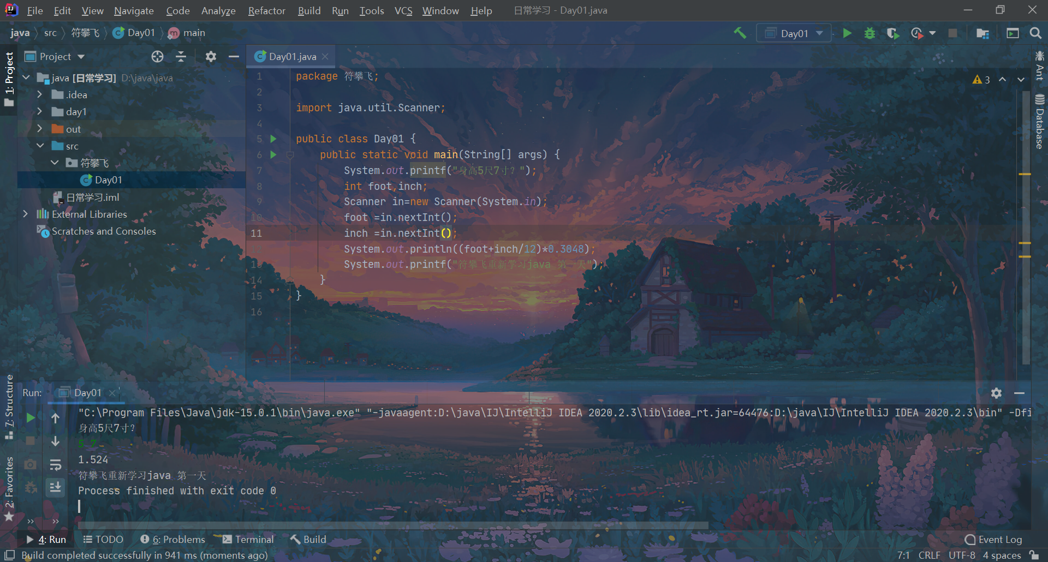Open the Refactor menu
Viewport: 1048px width, 562px height.
(266, 10)
